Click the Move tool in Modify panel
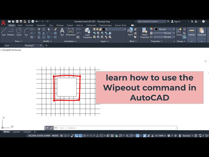Screen dimensions: 209x157 [39, 29]
